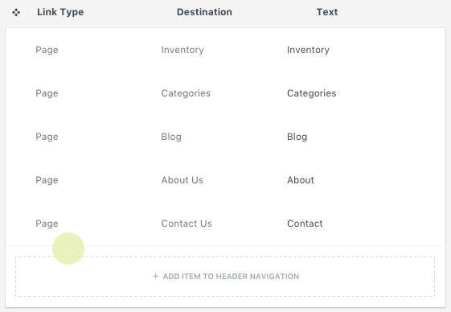Edit the About link text
Viewport: 451px width, 312px height.
[x=301, y=180]
